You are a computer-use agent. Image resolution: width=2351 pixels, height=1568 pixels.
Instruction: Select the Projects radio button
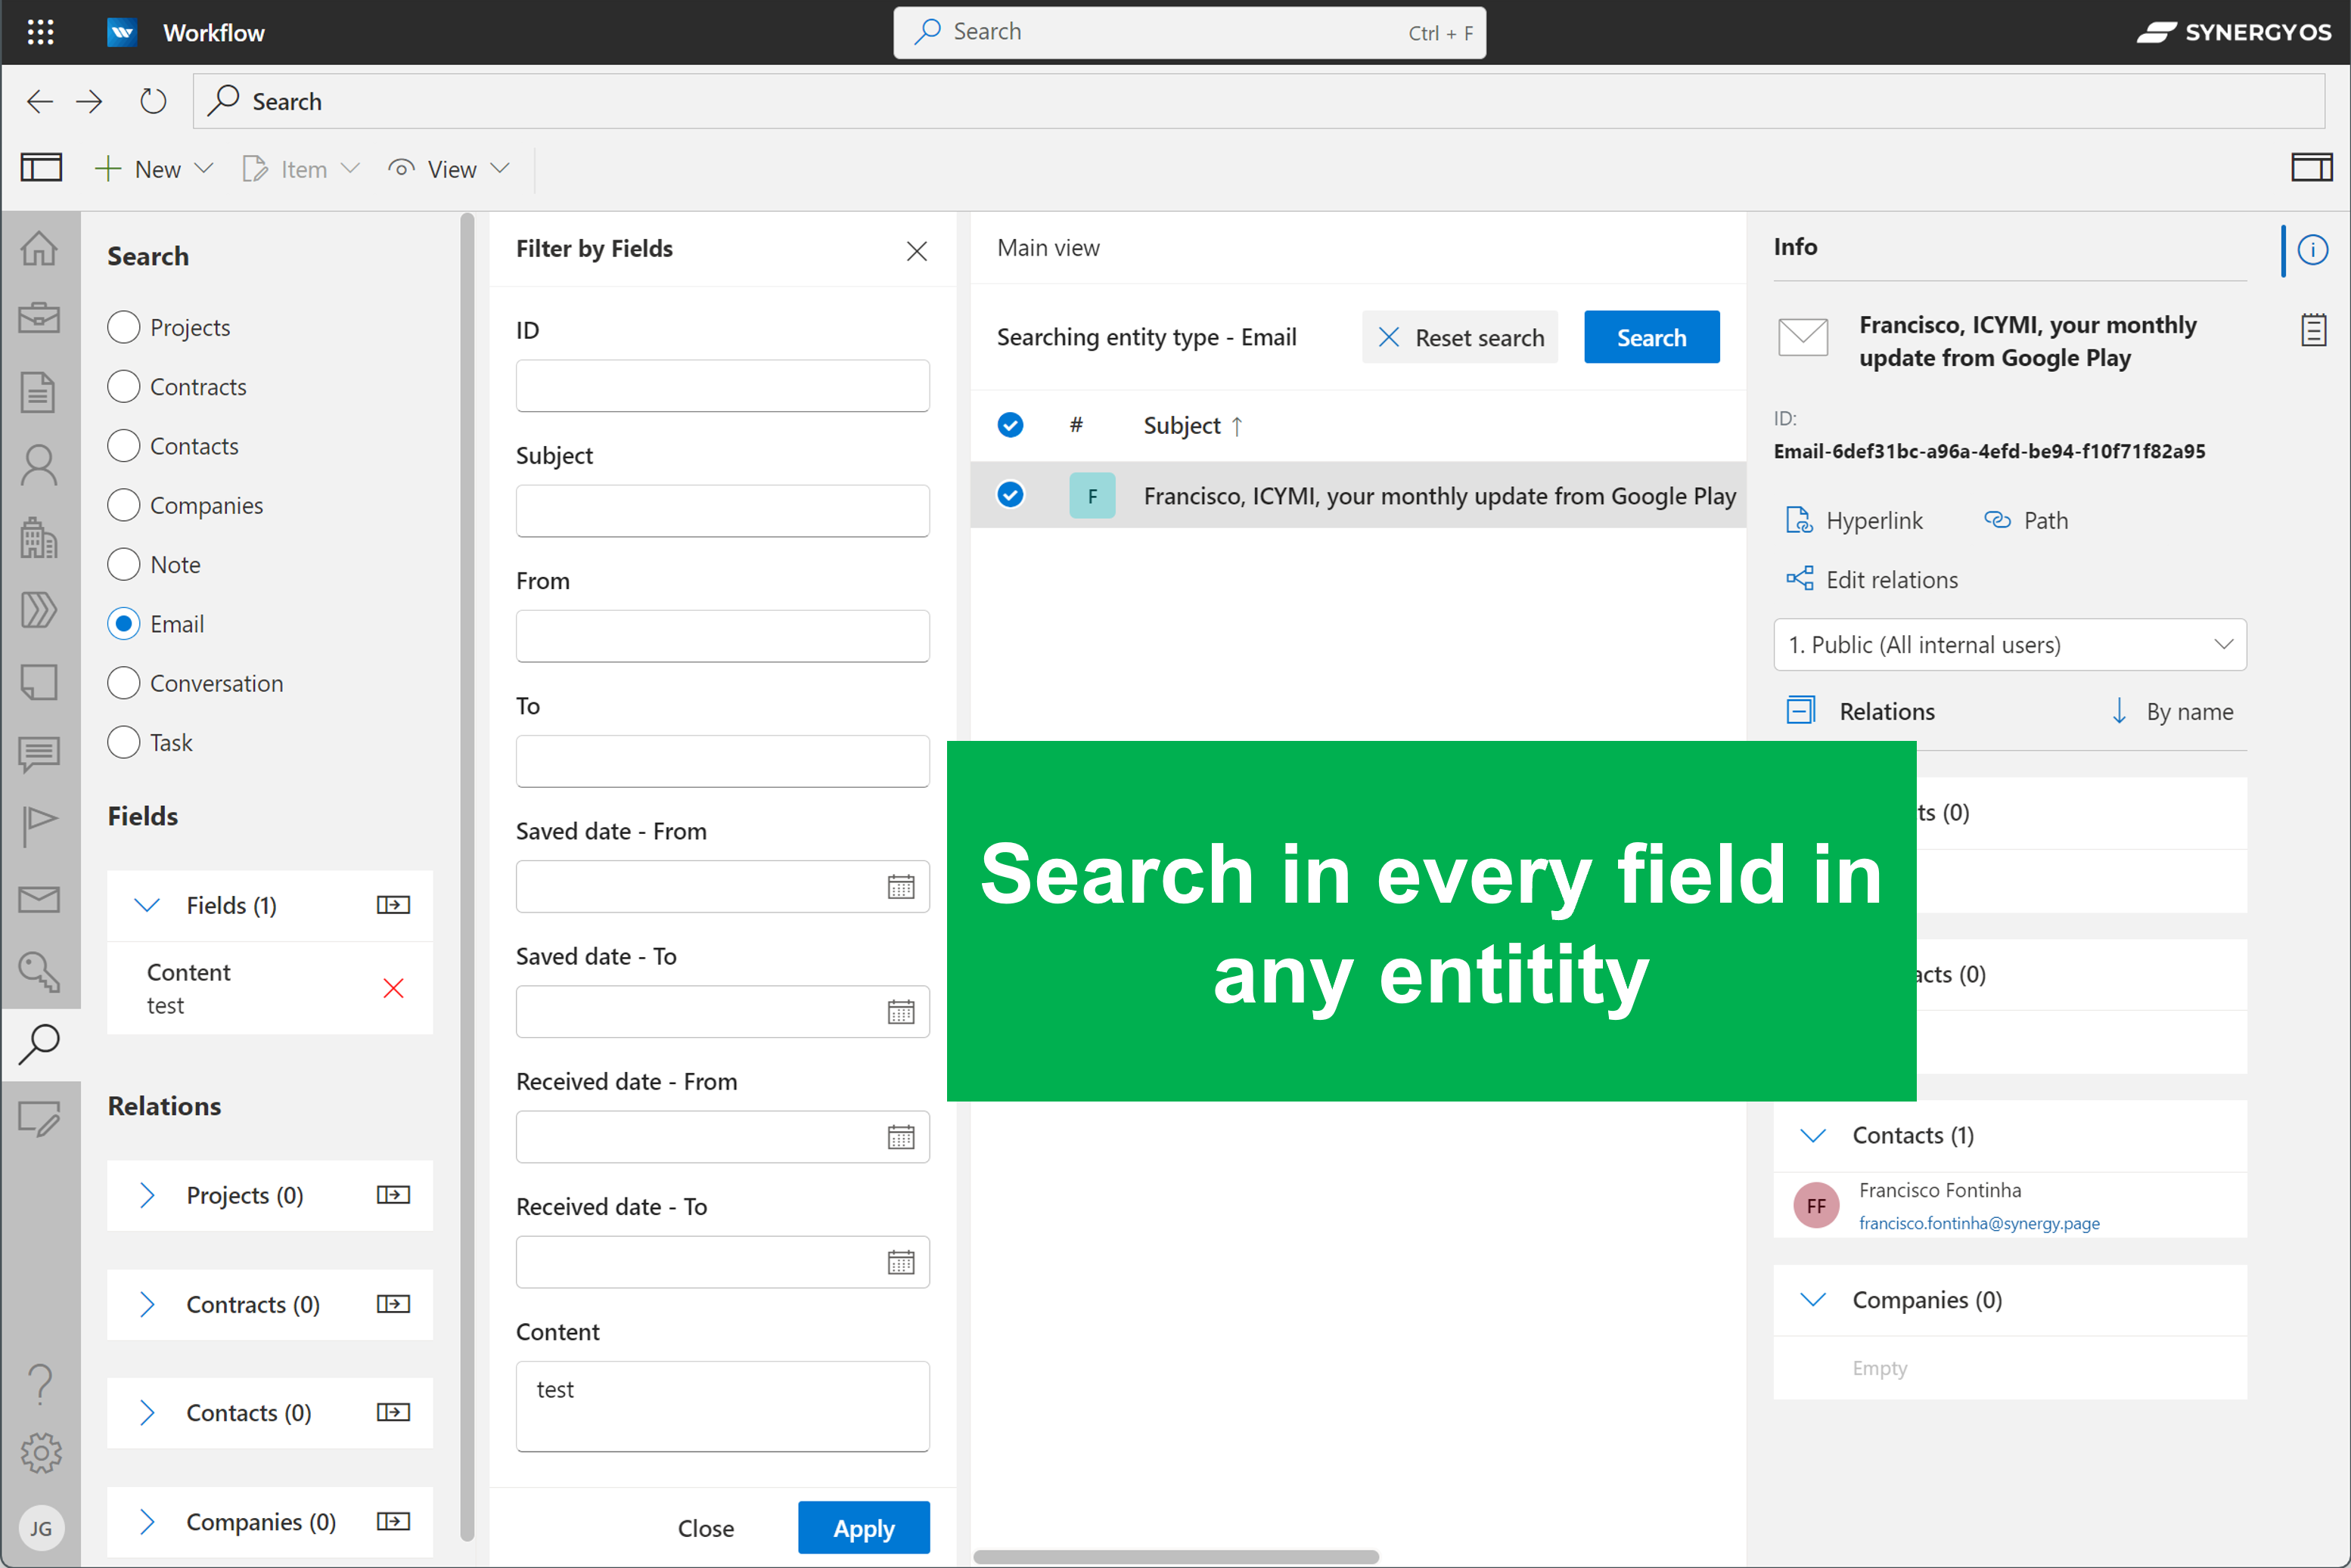tap(123, 327)
